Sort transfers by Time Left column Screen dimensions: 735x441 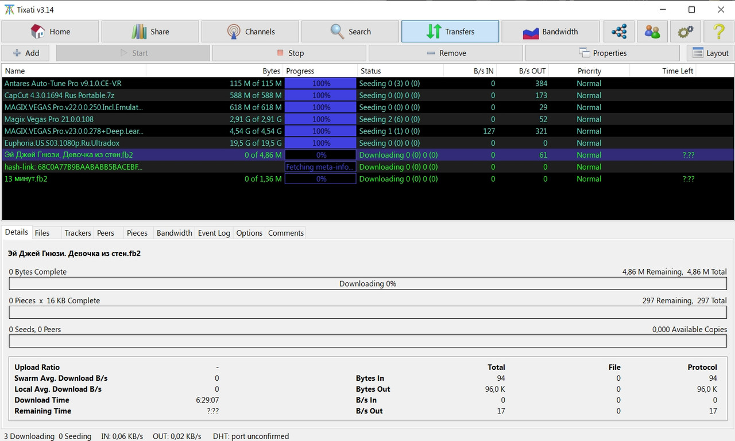click(663, 71)
